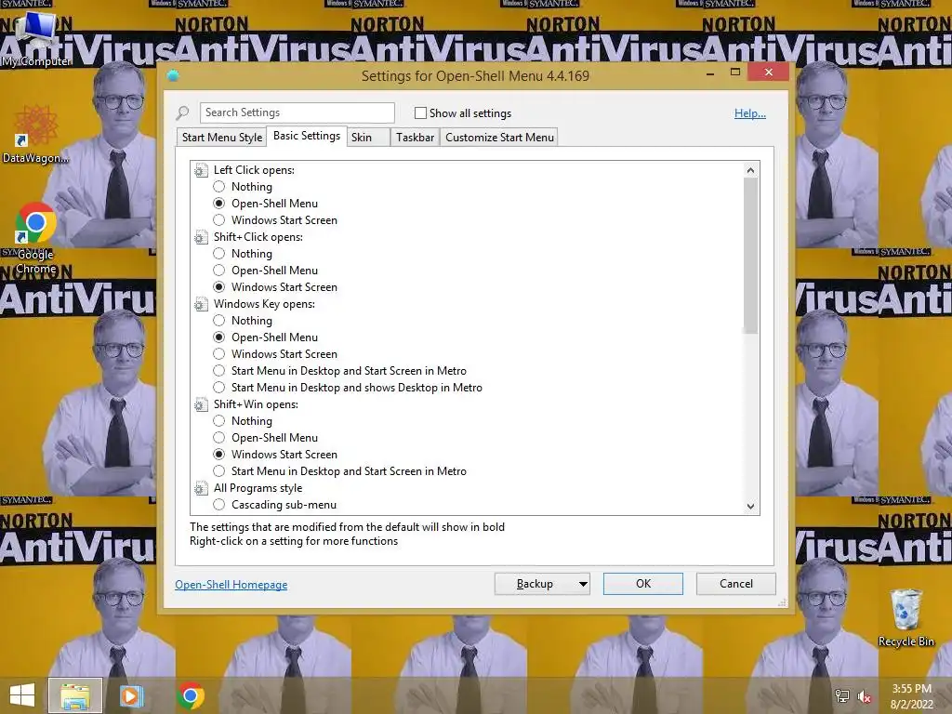The width and height of the screenshot is (952, 714).
Task: Open the Skin tab
Action: (x=368, y=138)
